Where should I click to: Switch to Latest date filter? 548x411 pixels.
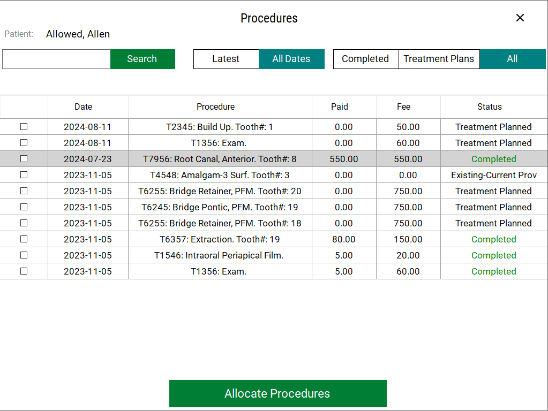[x=226, y=59]
